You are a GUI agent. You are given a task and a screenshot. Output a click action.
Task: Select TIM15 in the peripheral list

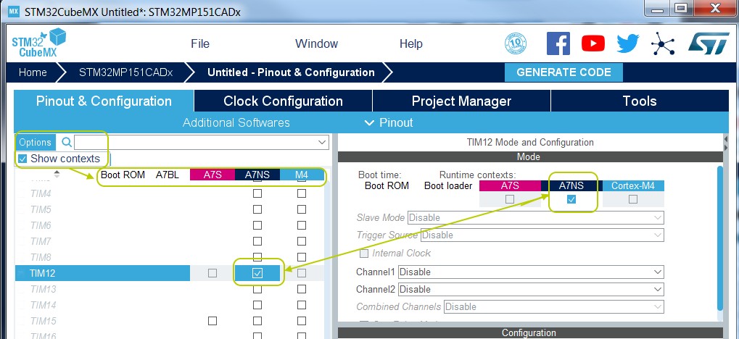(x=43, y=321)
